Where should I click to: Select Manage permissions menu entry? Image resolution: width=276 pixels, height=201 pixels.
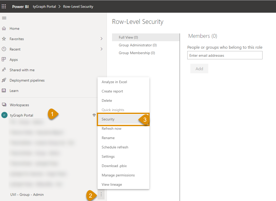[118, 175]
